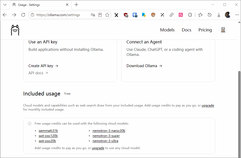Open the nemotron-3-nano:30b model link

109,131
